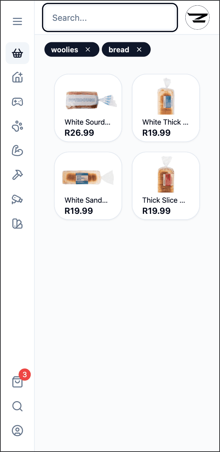Open the White Thick bread product card
Screen dimensions: 220x452
[165, 107]
